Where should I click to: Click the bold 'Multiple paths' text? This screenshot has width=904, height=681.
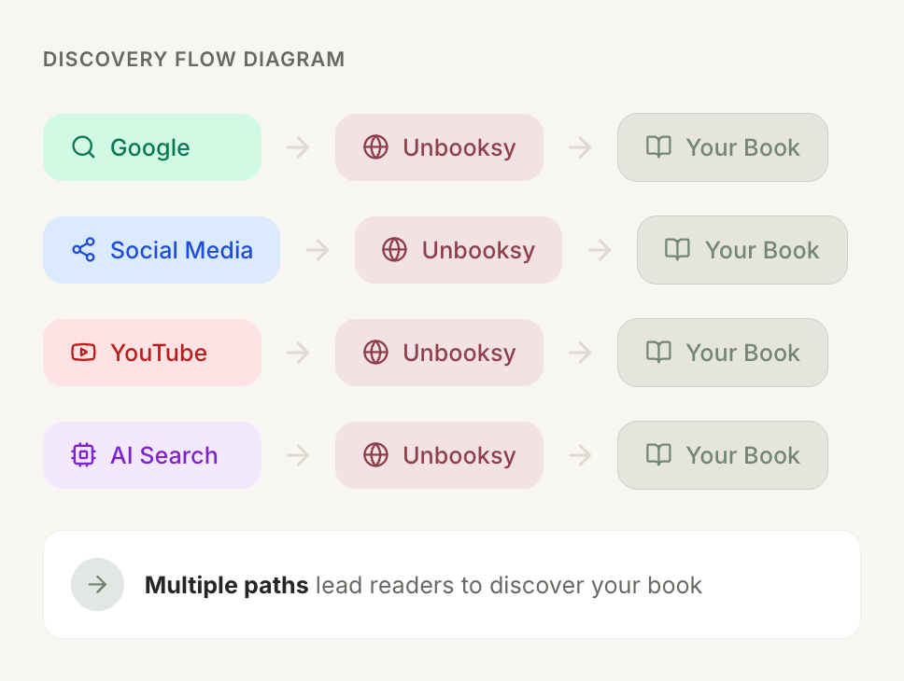pos(227,585)
